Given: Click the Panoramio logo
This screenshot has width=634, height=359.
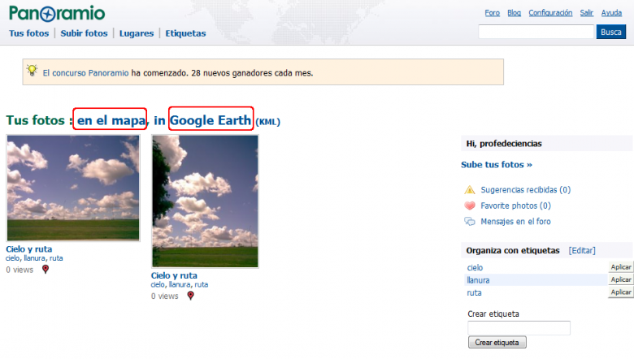Looking at the screenshot, I should 57,13.
